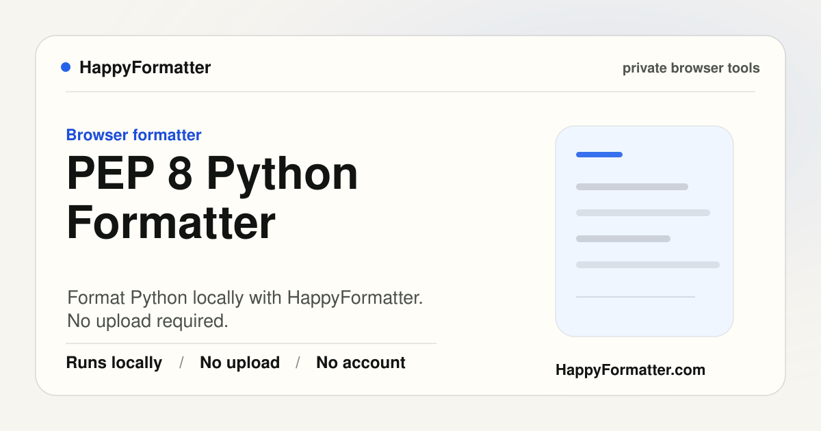Click the blue dot logo beside HappyFormatter

click(66, 67)
